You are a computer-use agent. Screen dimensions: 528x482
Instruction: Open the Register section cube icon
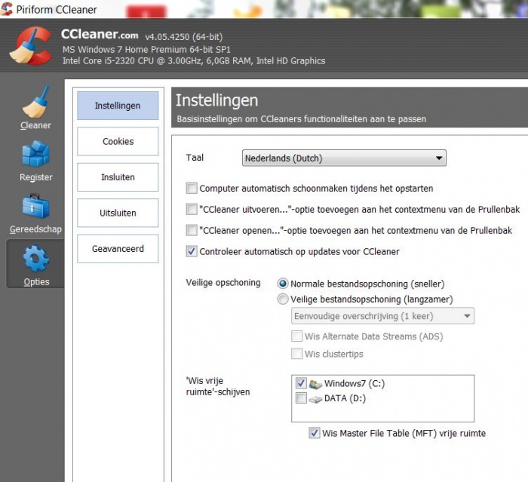click(x=35, y=154)
